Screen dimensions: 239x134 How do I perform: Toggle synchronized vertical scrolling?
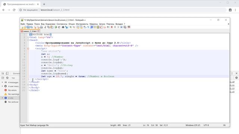[78, 27]
